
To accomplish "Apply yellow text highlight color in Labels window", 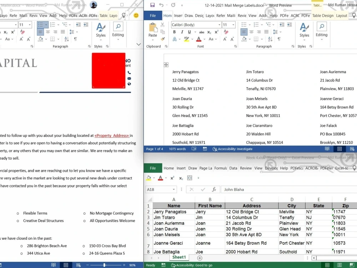I will [186, 39].
